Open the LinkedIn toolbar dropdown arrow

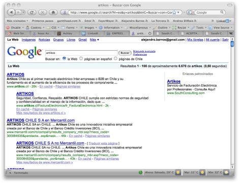[230, 21]
